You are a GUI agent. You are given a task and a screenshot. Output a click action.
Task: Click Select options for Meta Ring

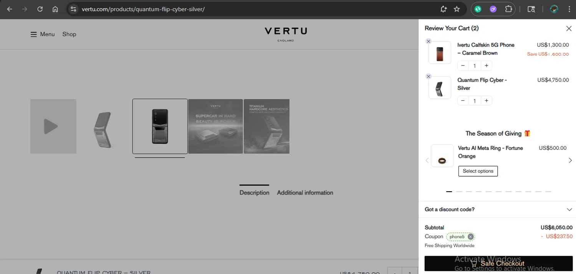click(x=478, y=171)
